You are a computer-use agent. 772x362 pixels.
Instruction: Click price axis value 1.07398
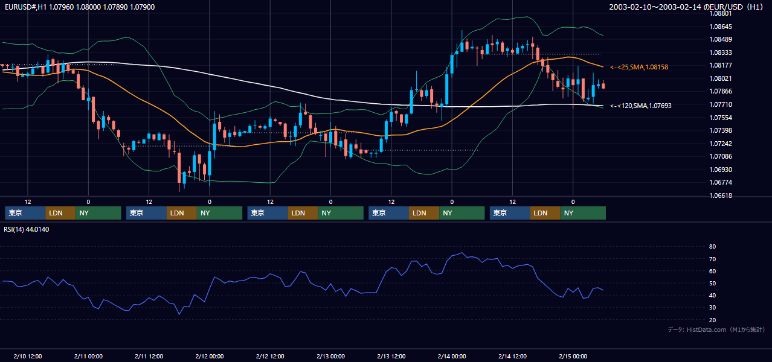click(x=721, y=130)
